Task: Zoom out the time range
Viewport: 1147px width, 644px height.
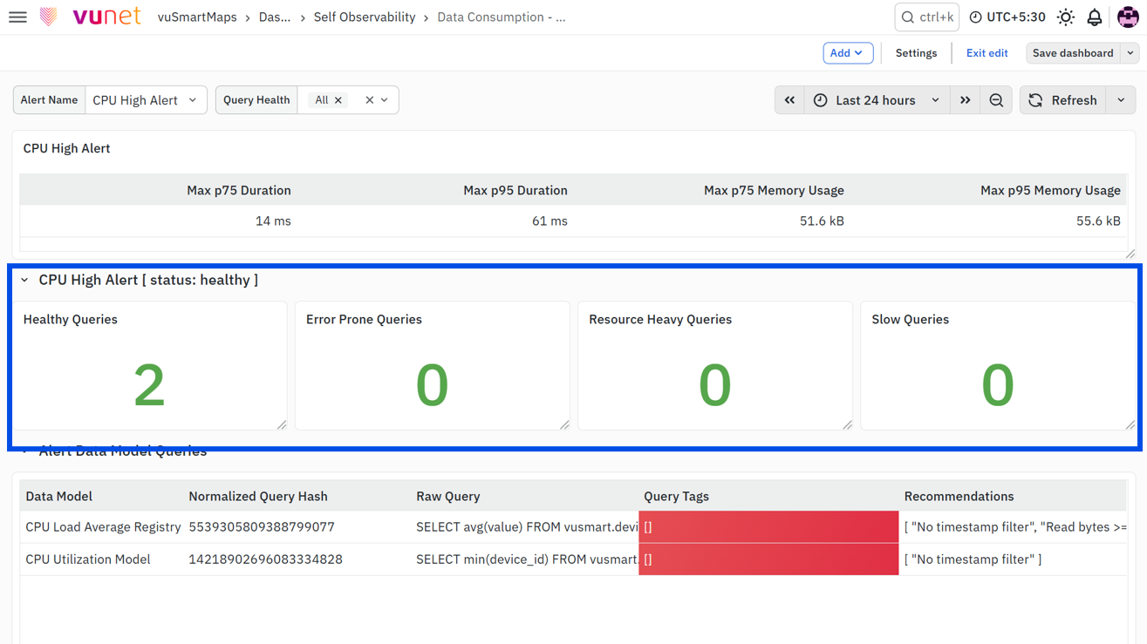Action: tap(996, 100)
